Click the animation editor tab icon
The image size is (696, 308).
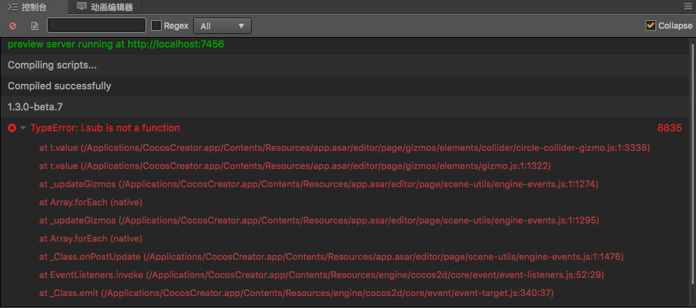pos(81,7)
